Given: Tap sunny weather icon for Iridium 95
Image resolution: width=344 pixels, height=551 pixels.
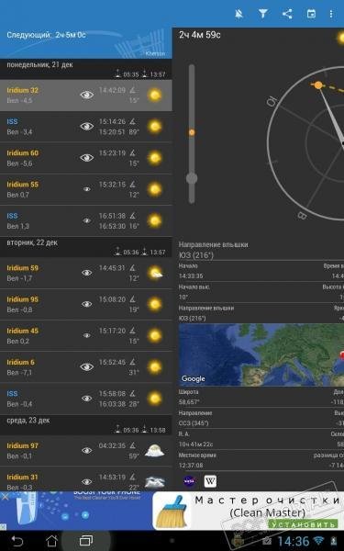Looking at the screenshot, I should [155, 304].
